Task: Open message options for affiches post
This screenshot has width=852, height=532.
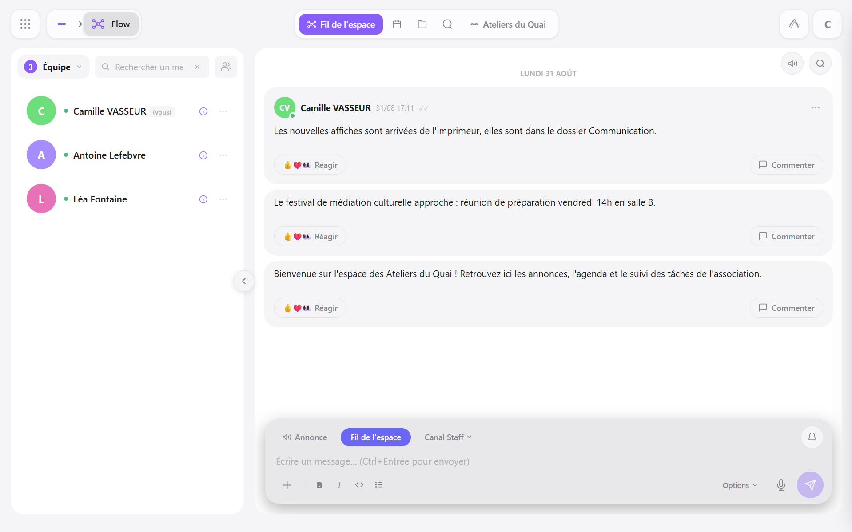Action: (x=816, y=108)
